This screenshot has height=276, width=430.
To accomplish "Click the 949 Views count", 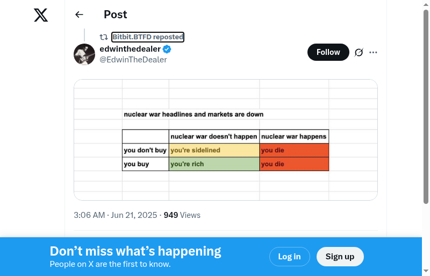I will pos(182,215).
